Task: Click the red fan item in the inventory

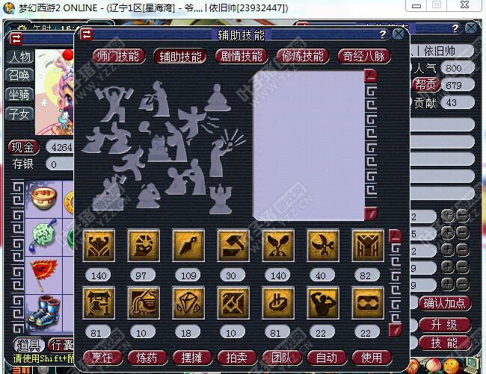Action: click(x=43, y=275)
